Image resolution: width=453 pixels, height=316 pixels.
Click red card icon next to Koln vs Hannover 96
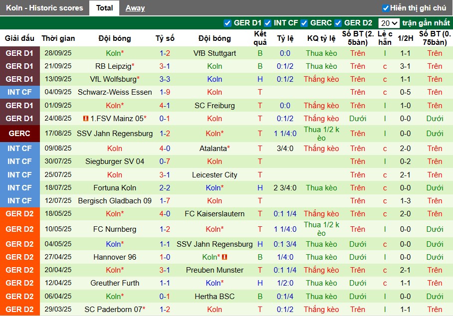coord(225,257)
